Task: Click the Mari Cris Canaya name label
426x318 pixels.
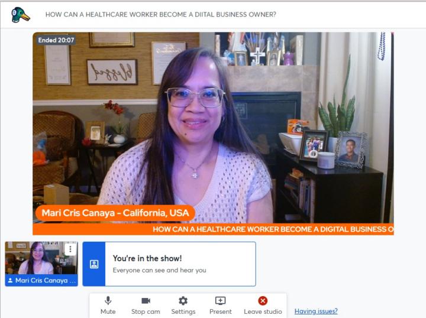Action: pyautogui.click(x=41, y=280)
